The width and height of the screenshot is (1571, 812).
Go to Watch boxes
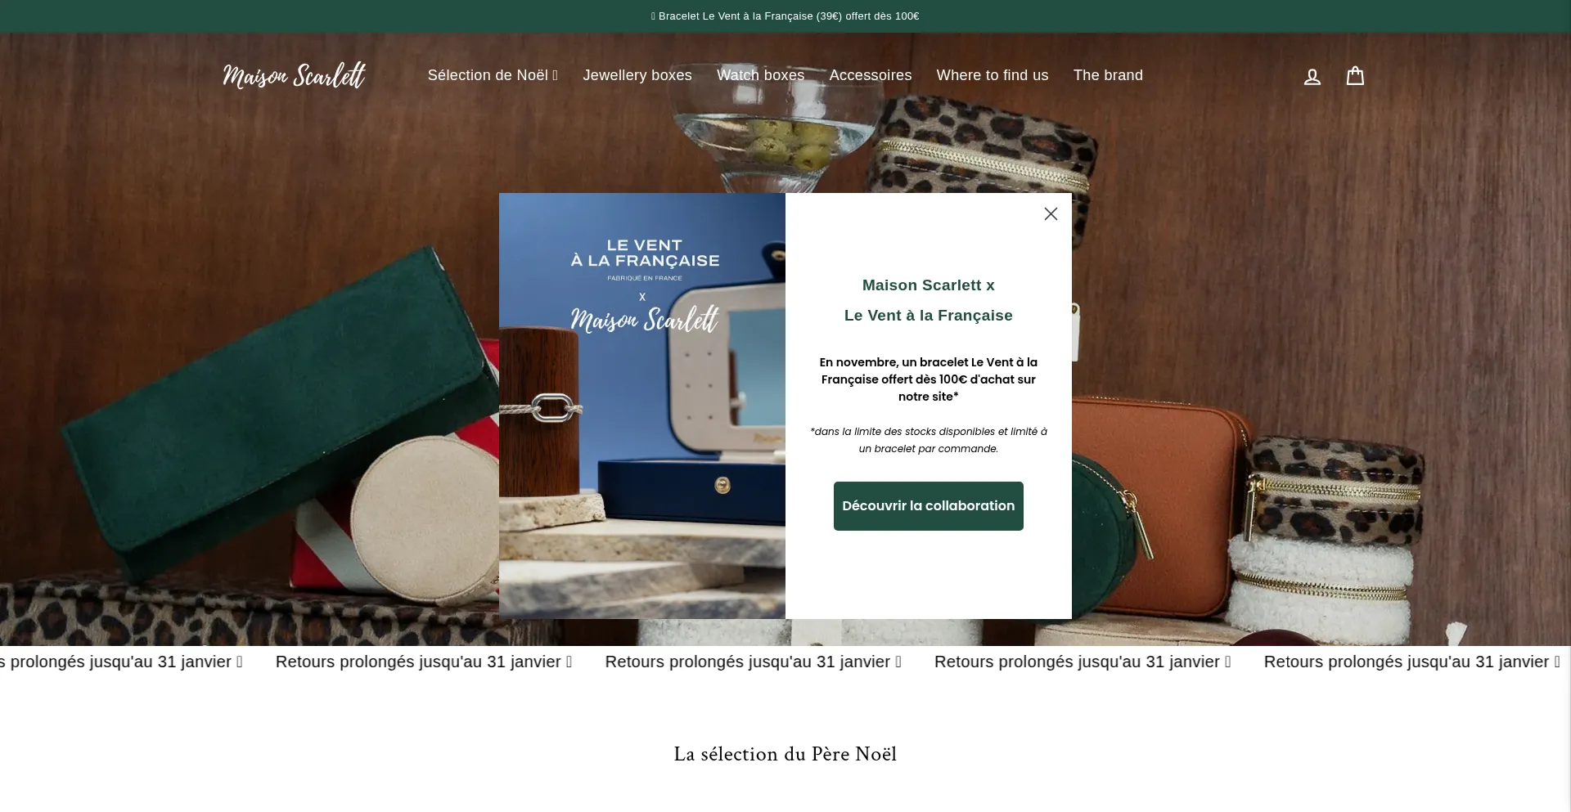[760, 75]
